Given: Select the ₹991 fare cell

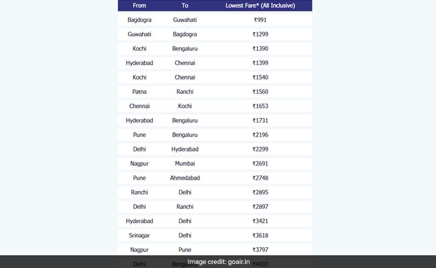Looking at the screenshot, I should pos(260,20).
